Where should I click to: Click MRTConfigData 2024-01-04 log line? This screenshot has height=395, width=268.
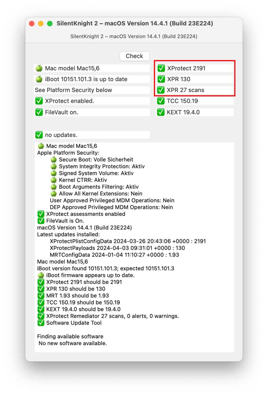coord(114,255)
